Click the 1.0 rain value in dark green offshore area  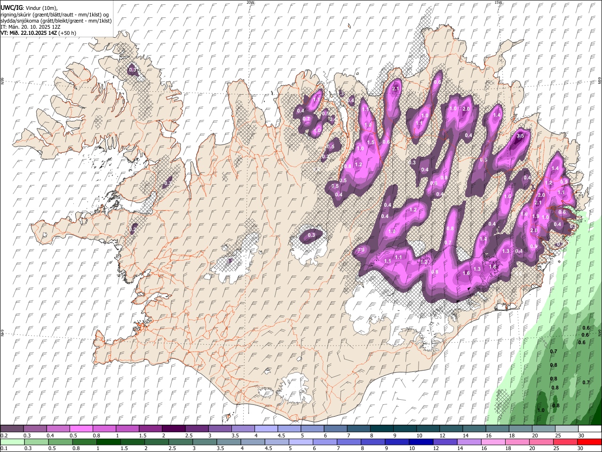tap(541, 410)
